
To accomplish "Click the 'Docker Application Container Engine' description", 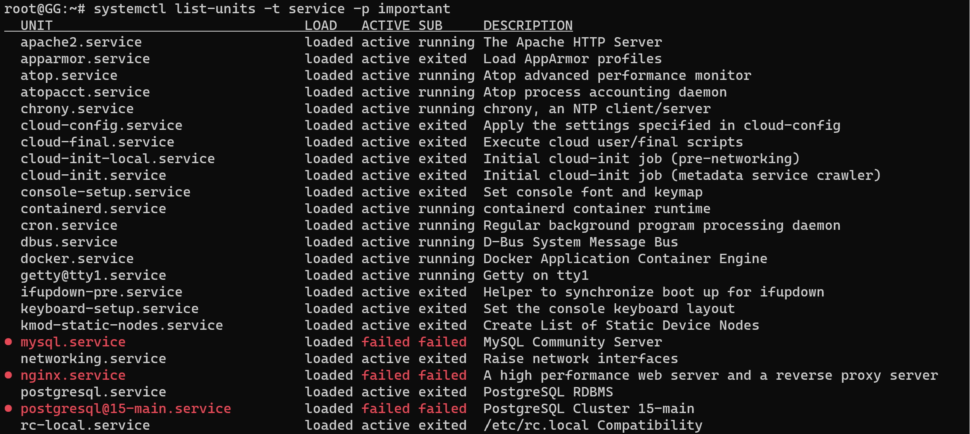I will pyautogui.click(x=625, y=259).
